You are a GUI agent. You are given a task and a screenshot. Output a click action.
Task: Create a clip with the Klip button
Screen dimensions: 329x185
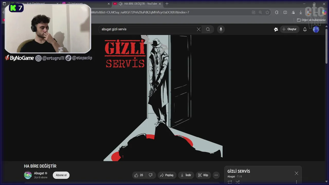tap(203, 175)
